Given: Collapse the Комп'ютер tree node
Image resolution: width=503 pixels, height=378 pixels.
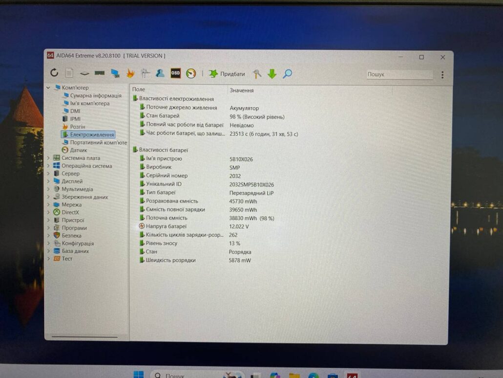Looking at the screenshot, I should (x=48, y=88).
